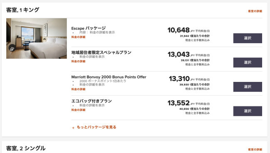Viewport: 270px width, 153px height.
Task: Open the king room photo thumbnail
Action: pos(37,38)
